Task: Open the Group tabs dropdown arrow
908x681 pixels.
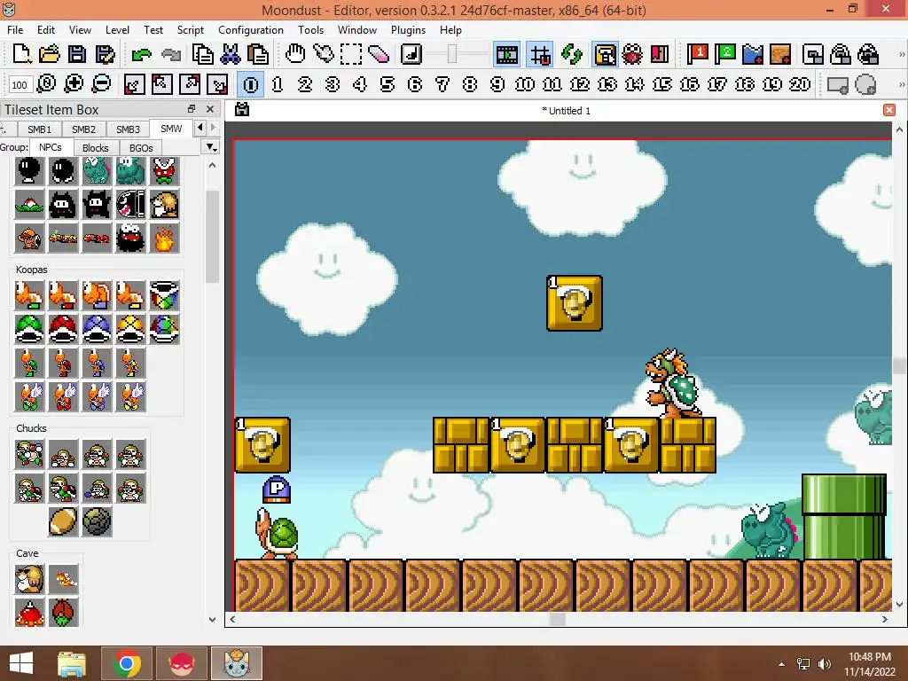Action: tap(212, 148)
